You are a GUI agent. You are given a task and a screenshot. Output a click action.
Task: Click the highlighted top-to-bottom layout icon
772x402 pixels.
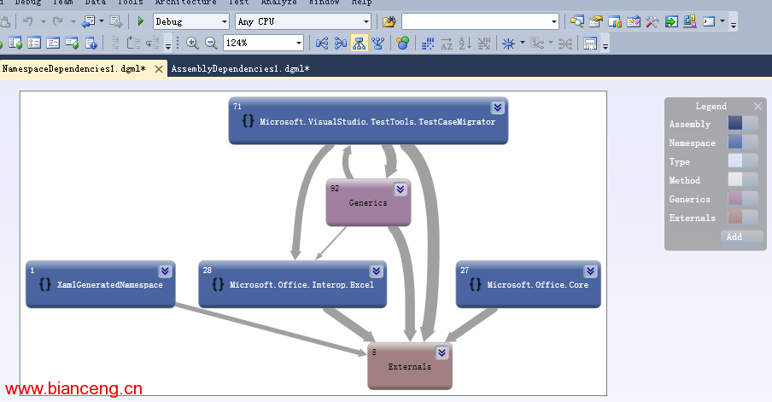click(x=359, y=44)
